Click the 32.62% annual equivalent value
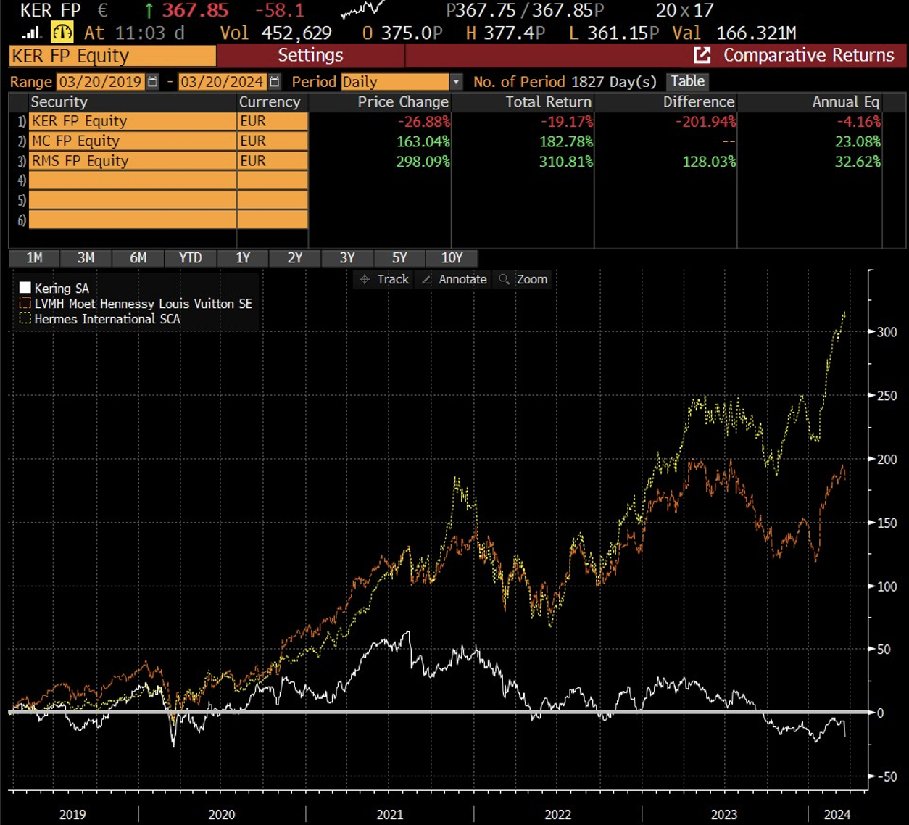Image resolution: width=909 pixels, height=825 pixels. (x=858, y=161)
